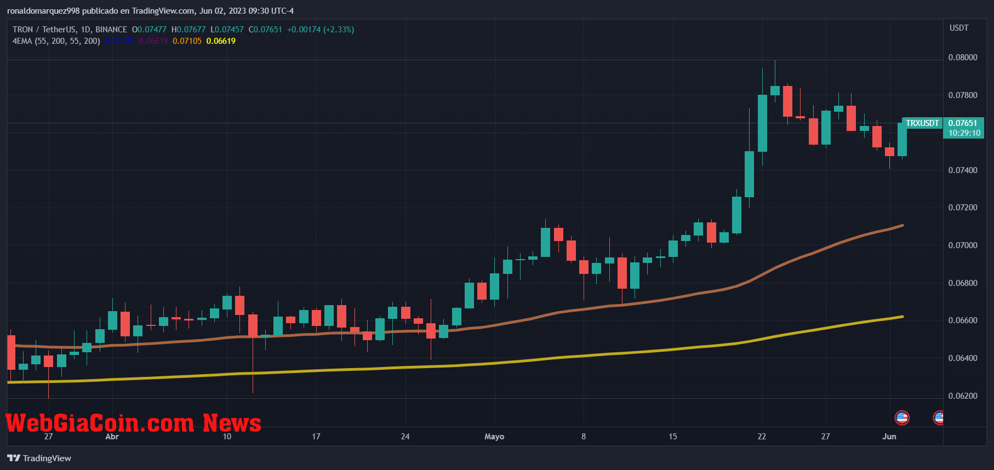Image resolution: width=994 pixels, height=470 pixels.
Task: Click the 0.06600 price axis label
Action: pyautogui.click(x=963, y=320)
